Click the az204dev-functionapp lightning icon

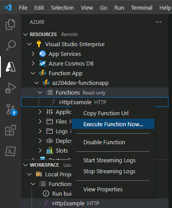46,83
